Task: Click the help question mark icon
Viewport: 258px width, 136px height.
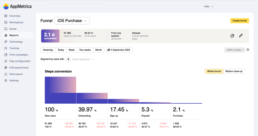Action: click(x=248, y=50)
